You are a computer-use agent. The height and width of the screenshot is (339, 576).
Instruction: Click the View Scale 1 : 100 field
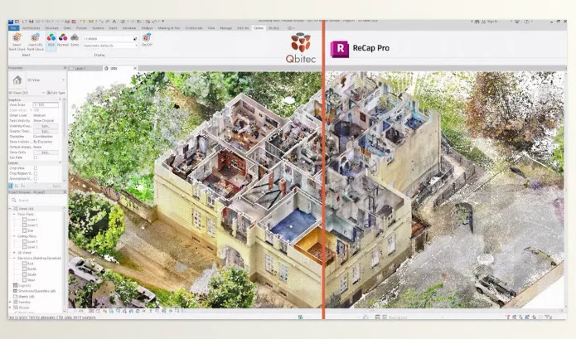click(x=46, y=104)
